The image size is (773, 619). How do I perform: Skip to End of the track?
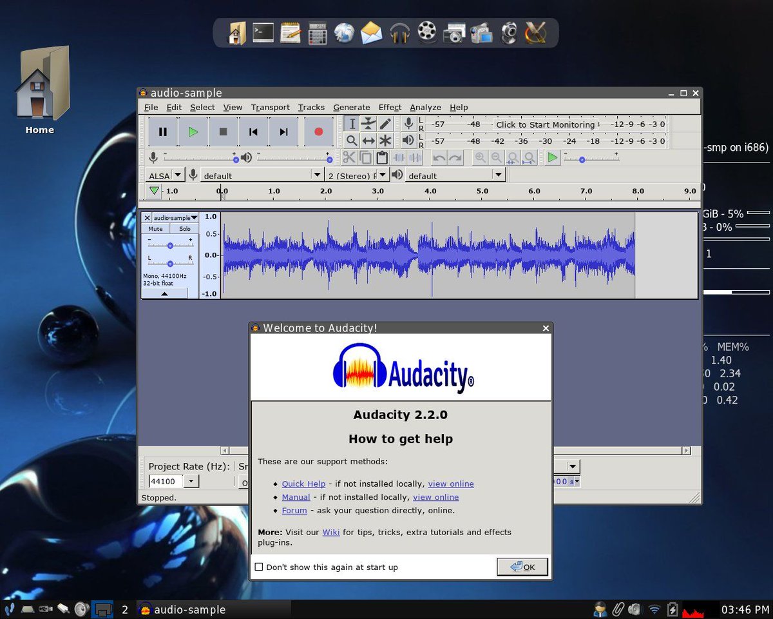[284, 132]
